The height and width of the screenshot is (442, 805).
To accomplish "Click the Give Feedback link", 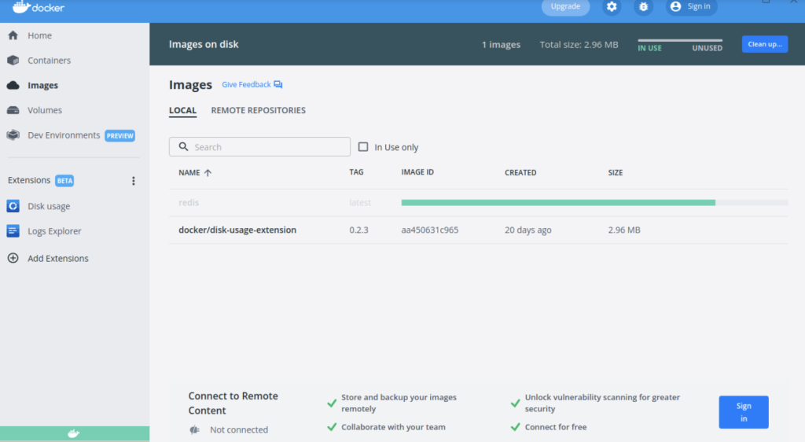I will (246, 85).
